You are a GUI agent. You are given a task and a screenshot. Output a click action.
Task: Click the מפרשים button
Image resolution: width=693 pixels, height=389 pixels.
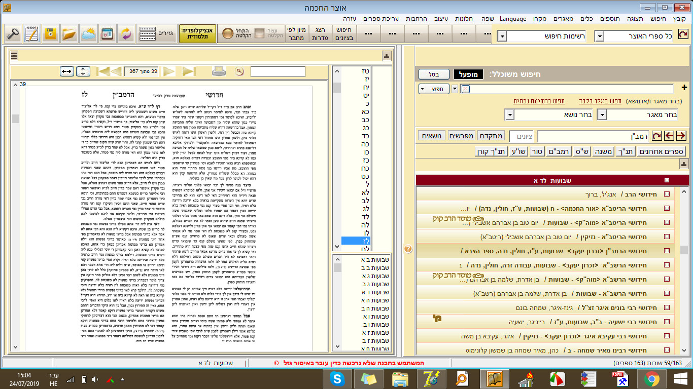pyautogui.click(x=462, y=136)
